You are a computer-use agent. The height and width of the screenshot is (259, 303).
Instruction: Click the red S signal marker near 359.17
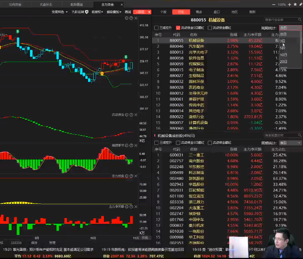click(x=126, y=57)
